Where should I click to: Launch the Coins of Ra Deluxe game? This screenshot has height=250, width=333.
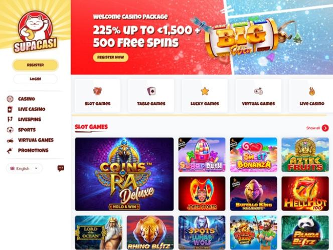click(x=124, y=174)
